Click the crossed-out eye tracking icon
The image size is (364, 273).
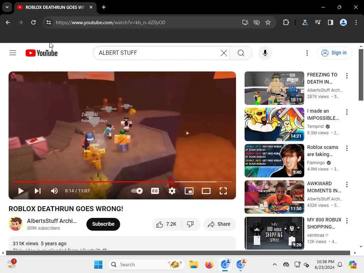tap(257, 22)
